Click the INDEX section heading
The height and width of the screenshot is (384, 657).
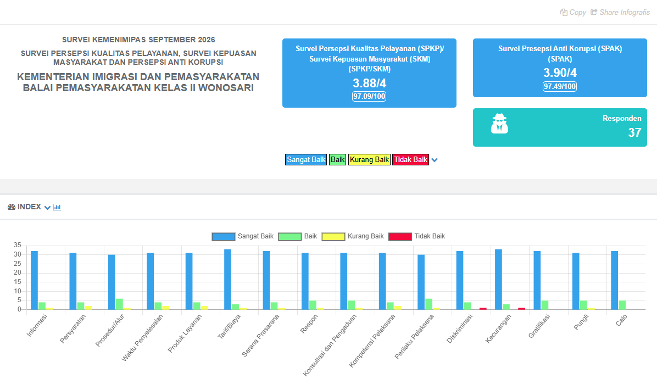(x=29, y=207)
